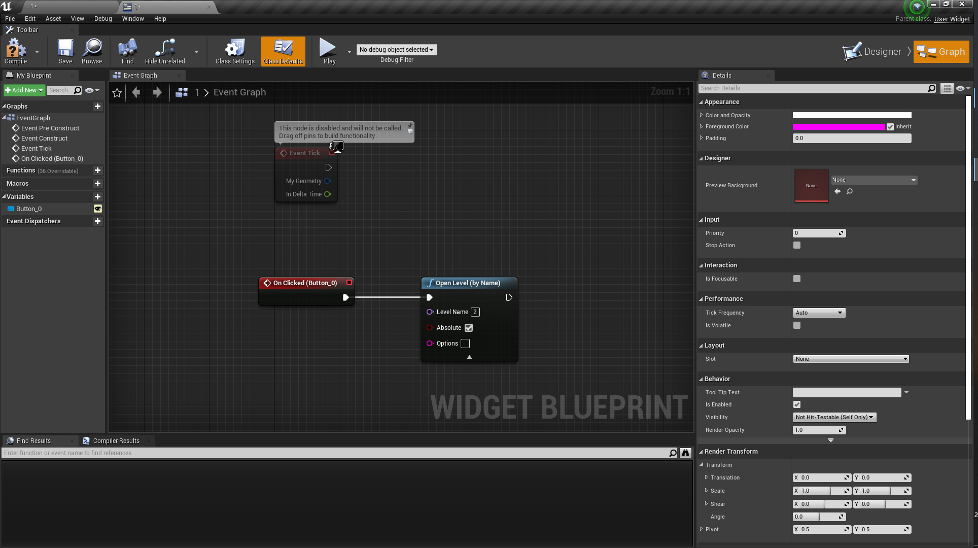Click the Find icon in the toolbar

pos(127,51)
